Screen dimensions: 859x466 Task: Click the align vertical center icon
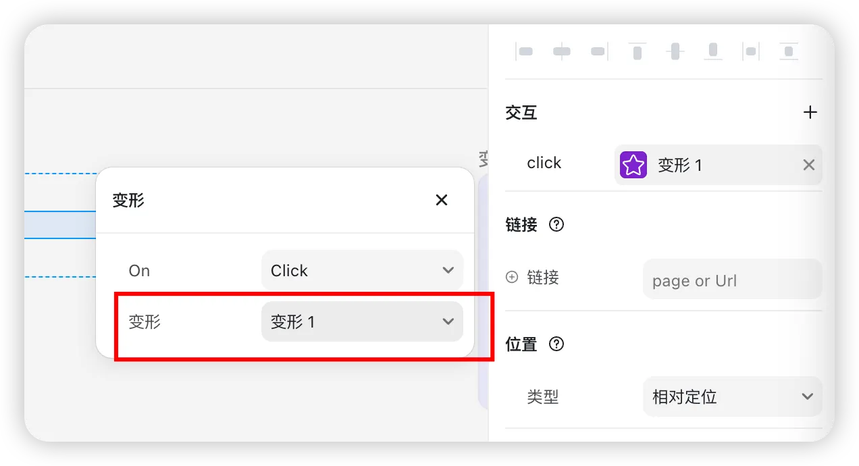point(675,51)
